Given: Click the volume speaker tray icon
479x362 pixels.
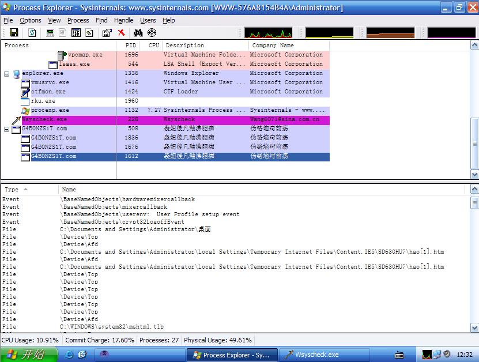Looking at the screenshot, I should [447, 354].
